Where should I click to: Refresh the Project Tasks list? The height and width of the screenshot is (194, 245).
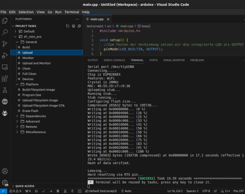(68, 26)
